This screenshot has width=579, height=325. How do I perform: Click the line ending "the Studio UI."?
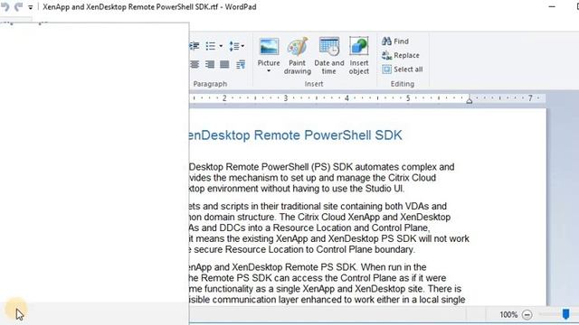297,189
